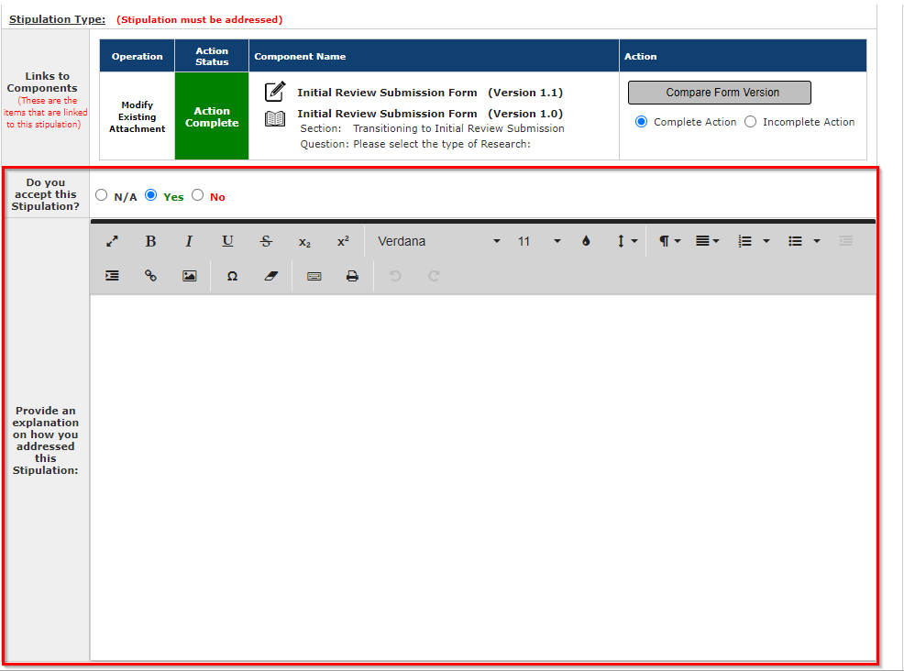This screenshot has width=904, height=671.
Task: Open paragraph format dropdown
Action: pos(670,241)
